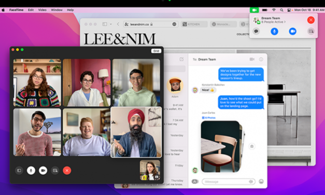Click the green FaceTime camera menu bar icon
325x195 pixels.
coord(255,10)
